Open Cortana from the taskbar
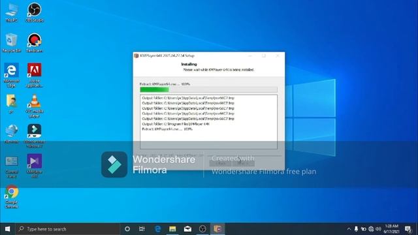The image size is (418, 235). point(127,229)
